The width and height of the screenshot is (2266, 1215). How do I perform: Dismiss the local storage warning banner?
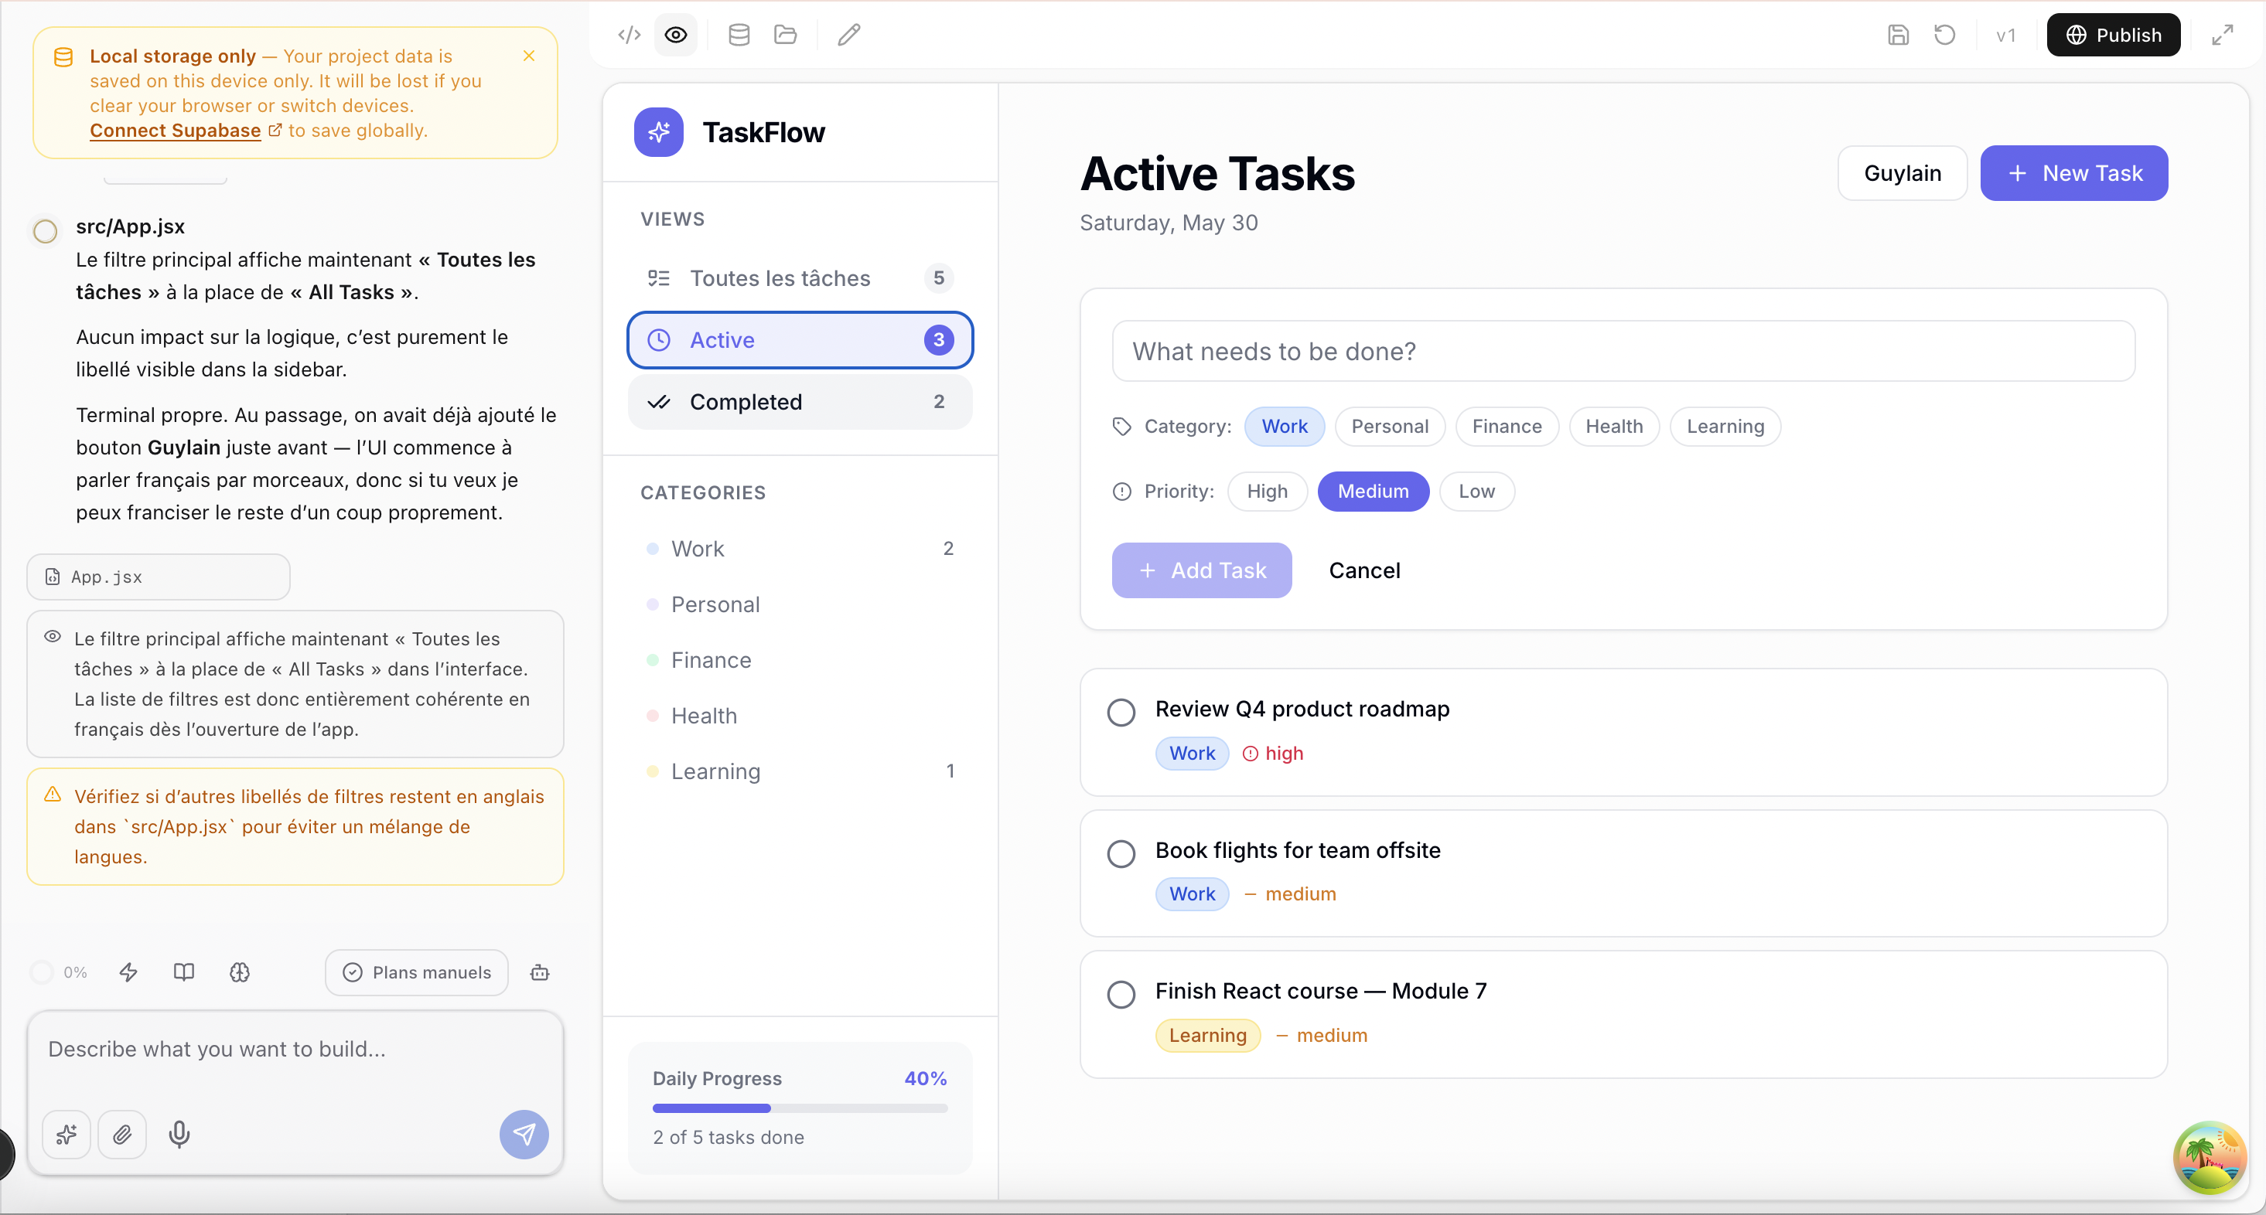point(529,56)
